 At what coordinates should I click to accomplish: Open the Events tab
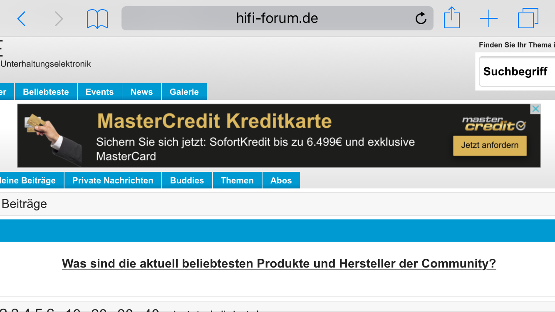[100, 92]
